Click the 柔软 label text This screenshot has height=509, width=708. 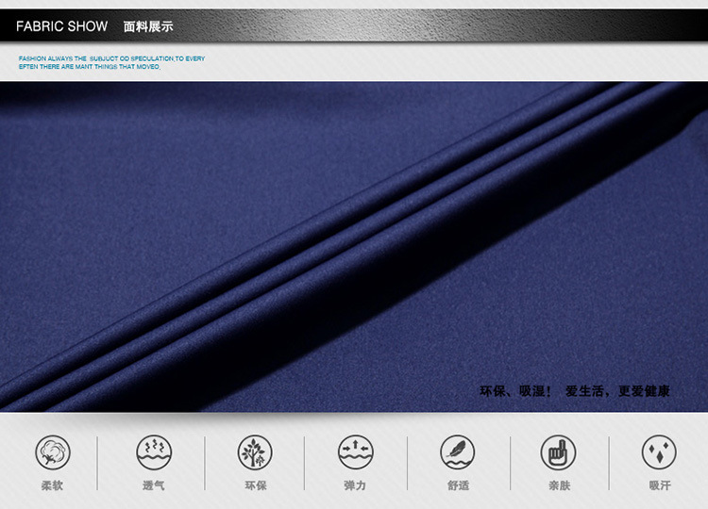point(52,485)
